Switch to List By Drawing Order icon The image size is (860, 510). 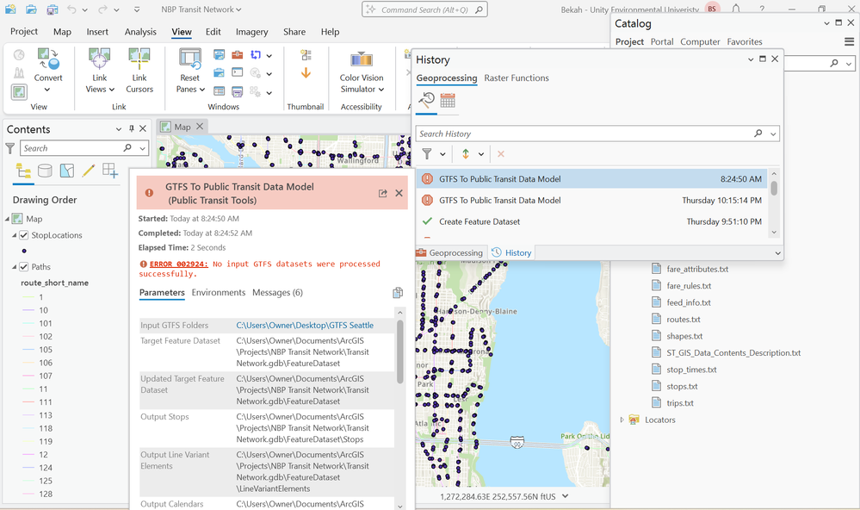click(x=23, y=171)
